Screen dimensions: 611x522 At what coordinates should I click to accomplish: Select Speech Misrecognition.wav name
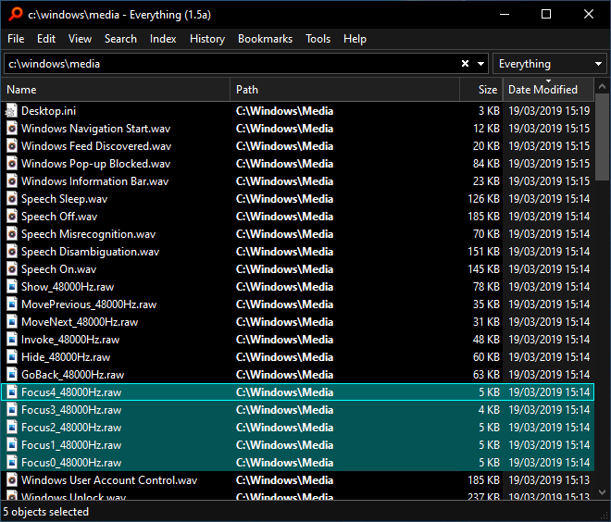click(89, 234)
